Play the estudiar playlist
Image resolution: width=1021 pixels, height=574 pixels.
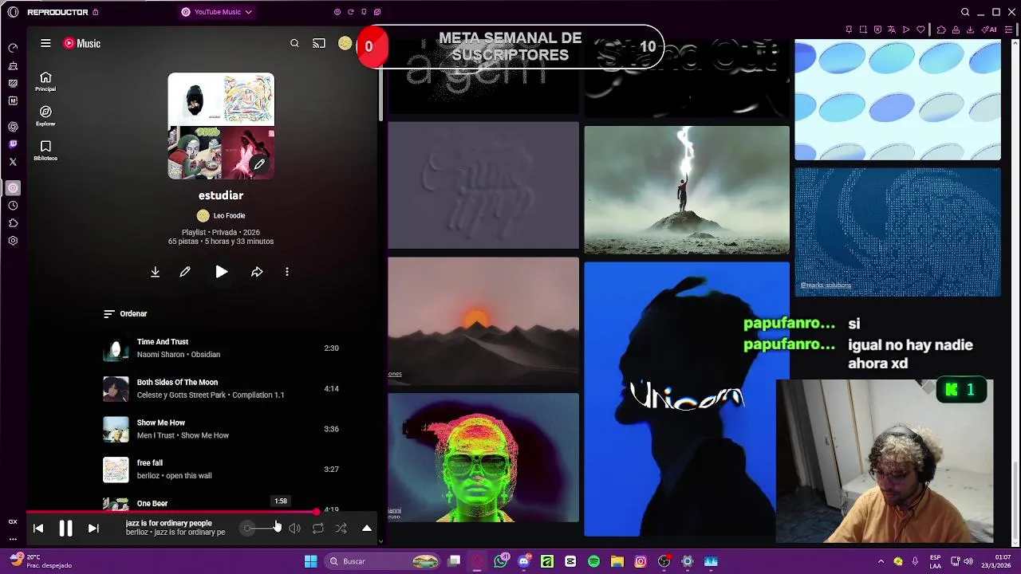point(221,272)
